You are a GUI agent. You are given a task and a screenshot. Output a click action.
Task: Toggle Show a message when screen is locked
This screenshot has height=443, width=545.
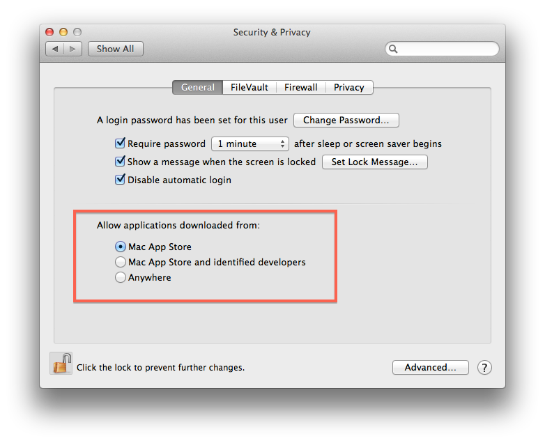(x=120, y=161)
